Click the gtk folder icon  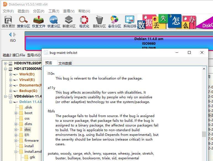click(26, 157)
